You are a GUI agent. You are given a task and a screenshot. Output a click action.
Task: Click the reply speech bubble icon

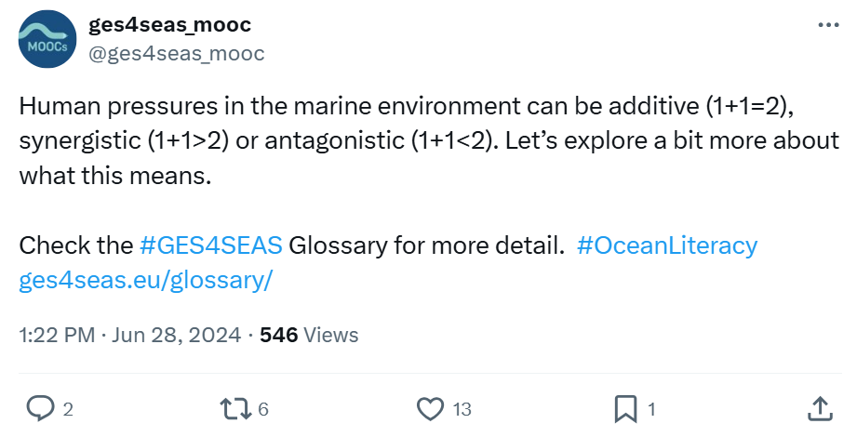[40, 409]
